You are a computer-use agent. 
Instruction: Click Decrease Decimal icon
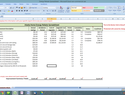(x=55, y=11)
